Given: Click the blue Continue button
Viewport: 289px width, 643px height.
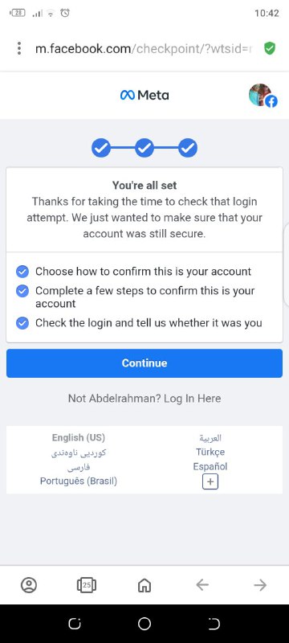Looking at the screenshot, I should point(144,363).
